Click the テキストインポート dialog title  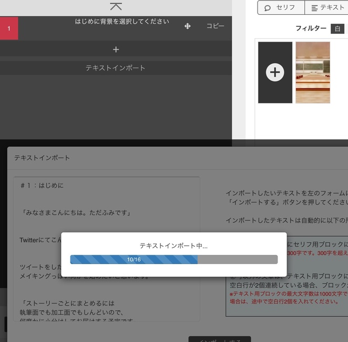[x=42, y=158]
